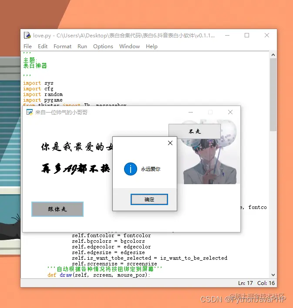Click the 来自一位帅气的小哥哥 window title
Viewport: 293px width, 308px height.
[x=61, y=113]
